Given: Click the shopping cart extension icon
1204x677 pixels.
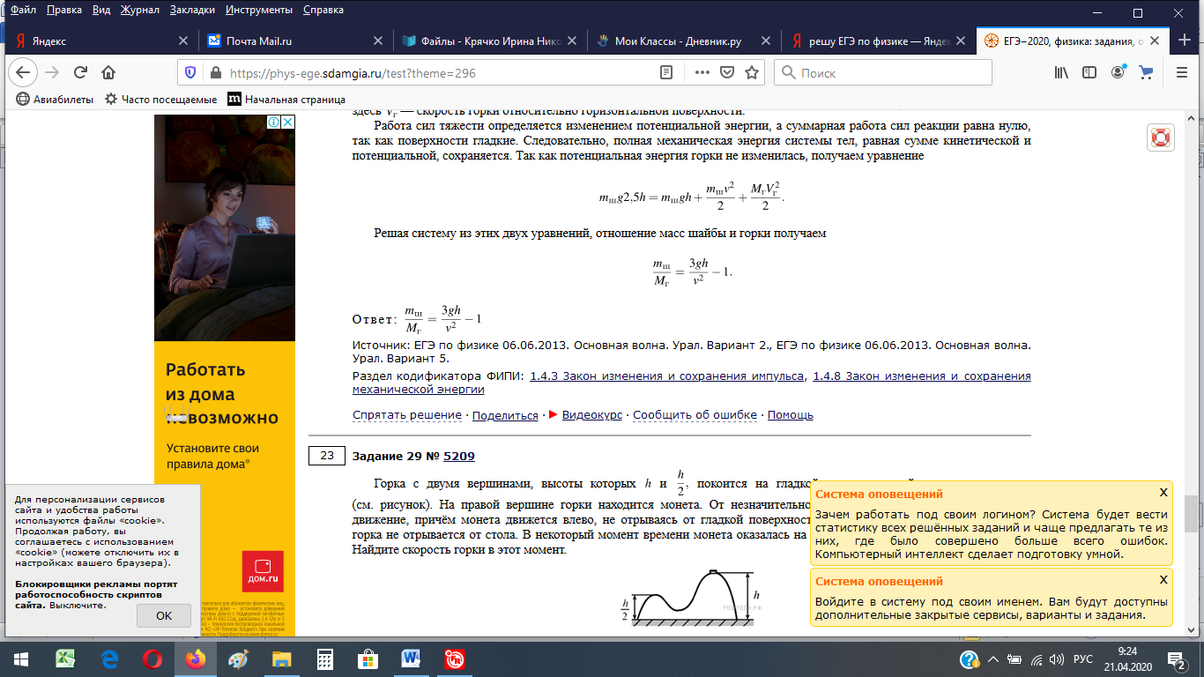Looking at the screenshot, I should [1146, 73].
